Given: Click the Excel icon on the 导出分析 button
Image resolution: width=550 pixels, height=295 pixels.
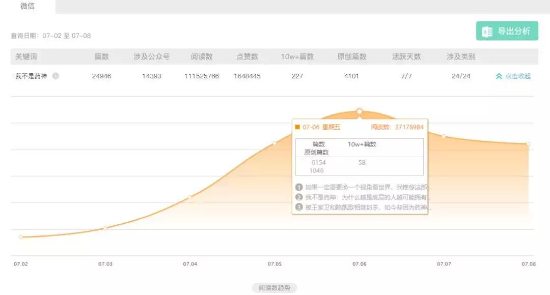Looking at the screenshot, I should pos(487,31).
